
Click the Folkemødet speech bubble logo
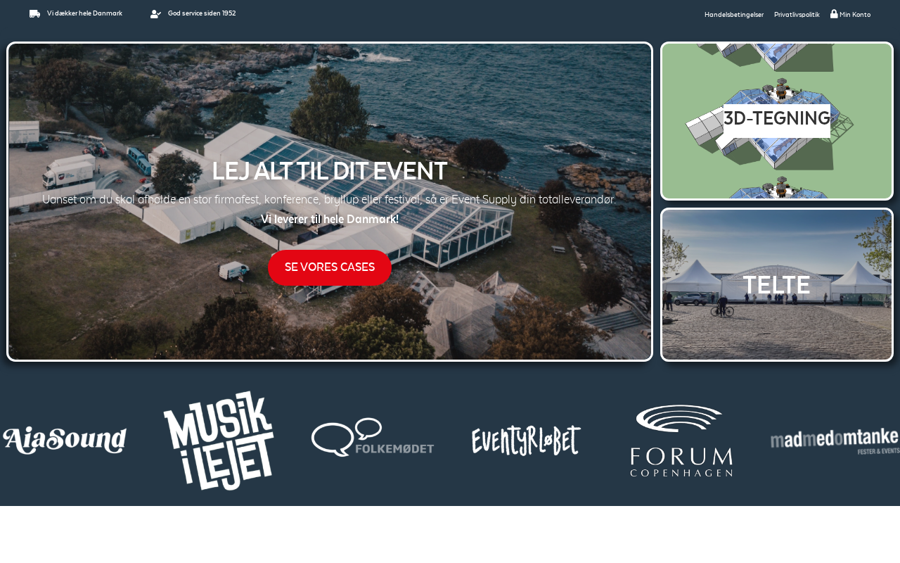point(373,438)
